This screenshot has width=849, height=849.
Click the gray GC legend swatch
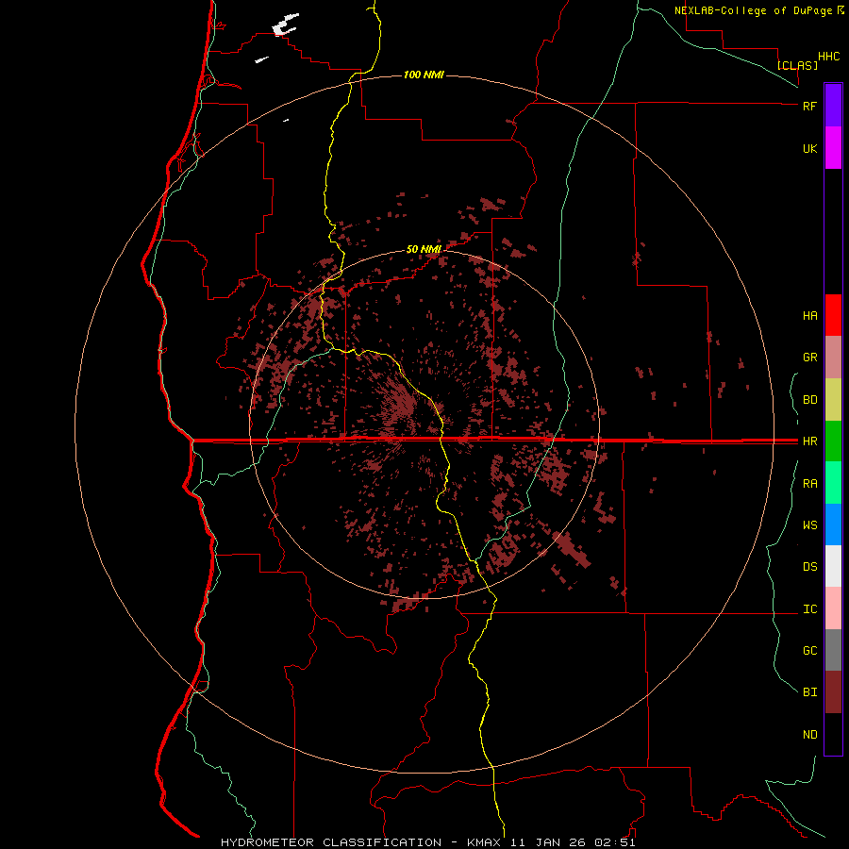(833, 650)
